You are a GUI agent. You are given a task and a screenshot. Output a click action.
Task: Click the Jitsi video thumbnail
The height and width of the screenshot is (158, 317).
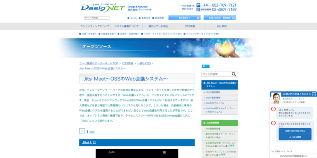coord(137,154)
